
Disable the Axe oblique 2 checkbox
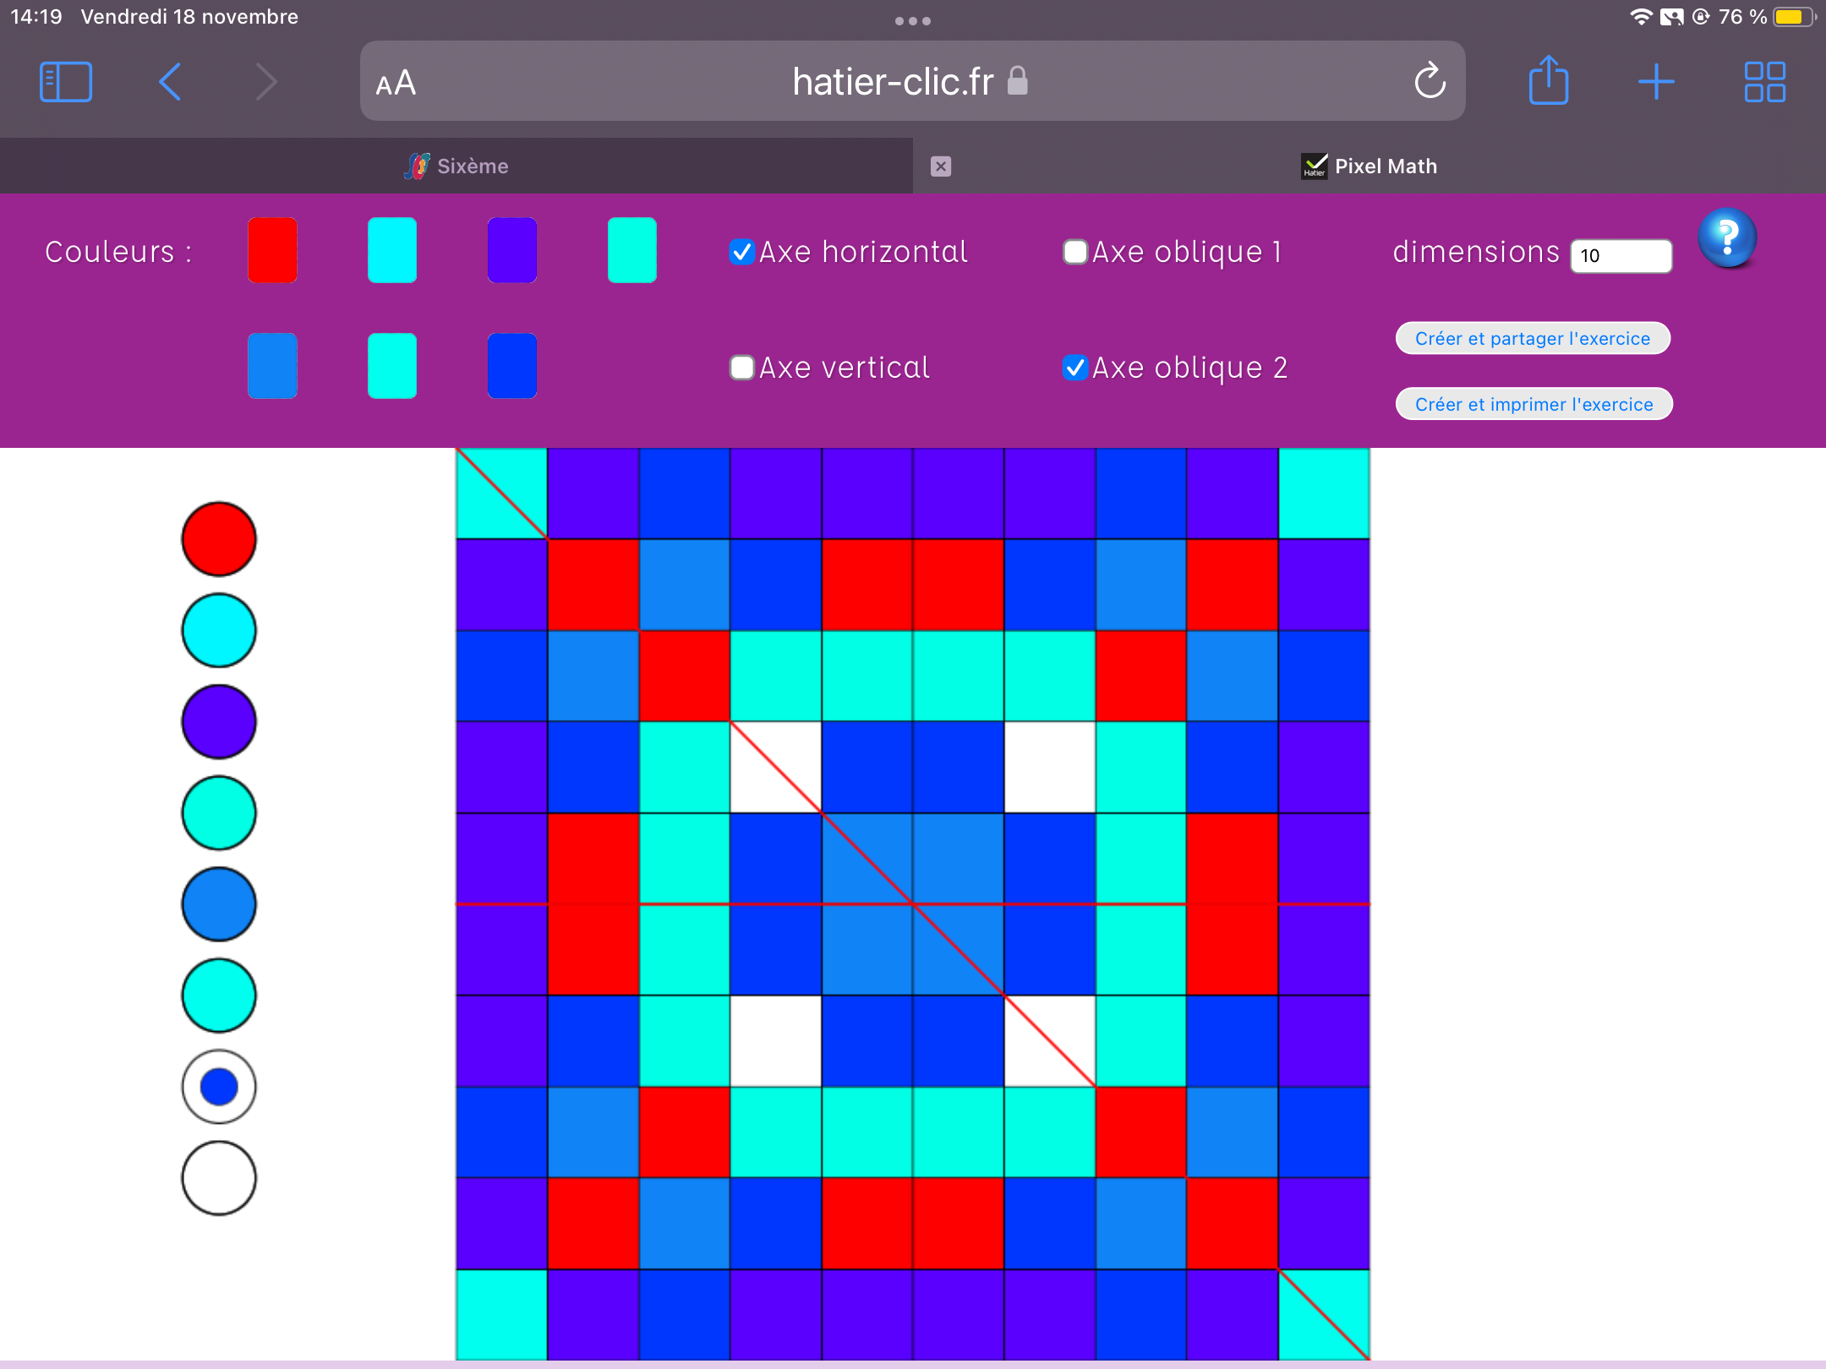1074,368
